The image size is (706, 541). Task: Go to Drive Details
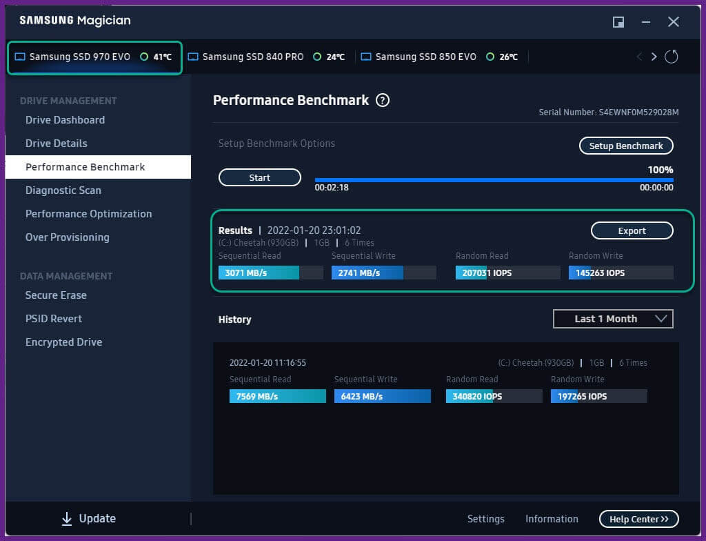(57, 144)
